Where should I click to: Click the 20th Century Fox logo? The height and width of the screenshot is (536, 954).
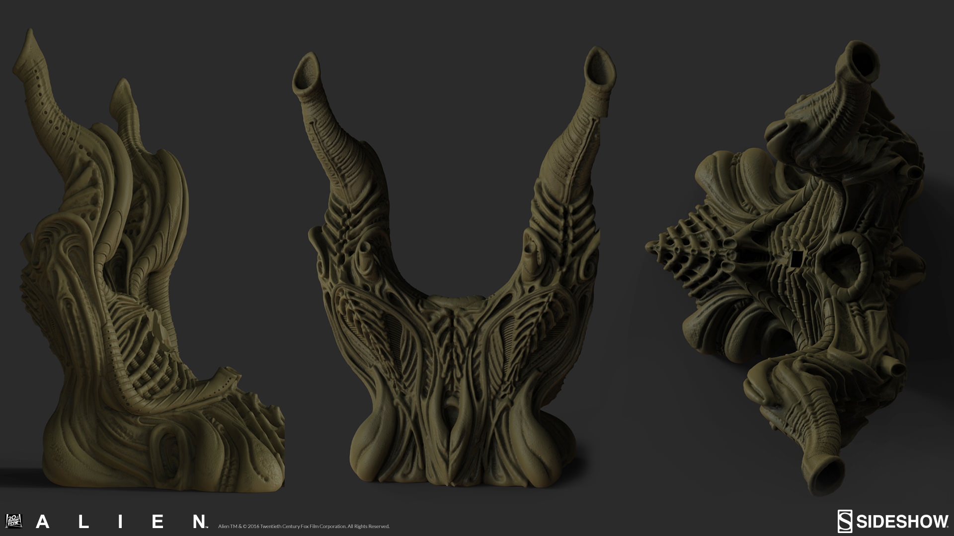tap(13, 521)
